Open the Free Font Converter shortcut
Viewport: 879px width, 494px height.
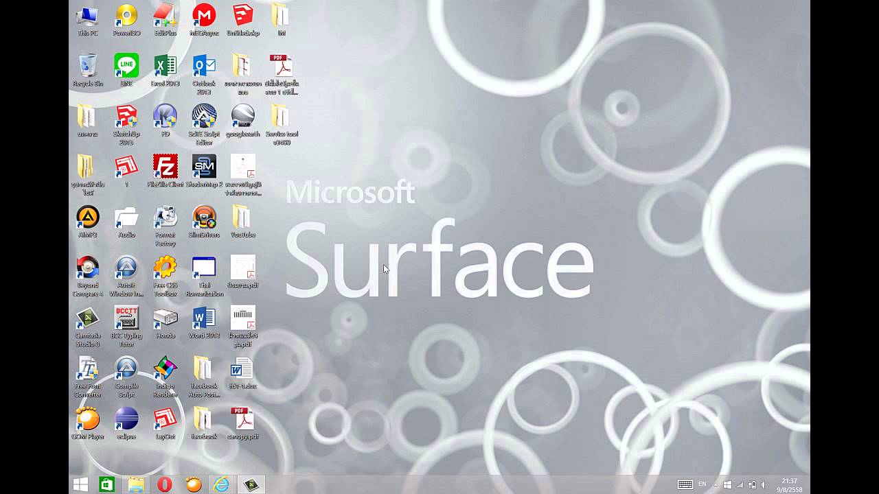tap(87, 377)
